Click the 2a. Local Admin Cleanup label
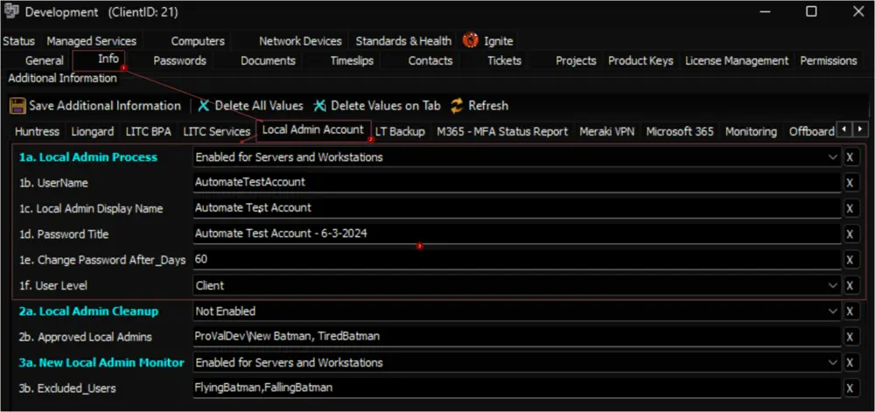 pyautogui.click(x=88, y=311)
